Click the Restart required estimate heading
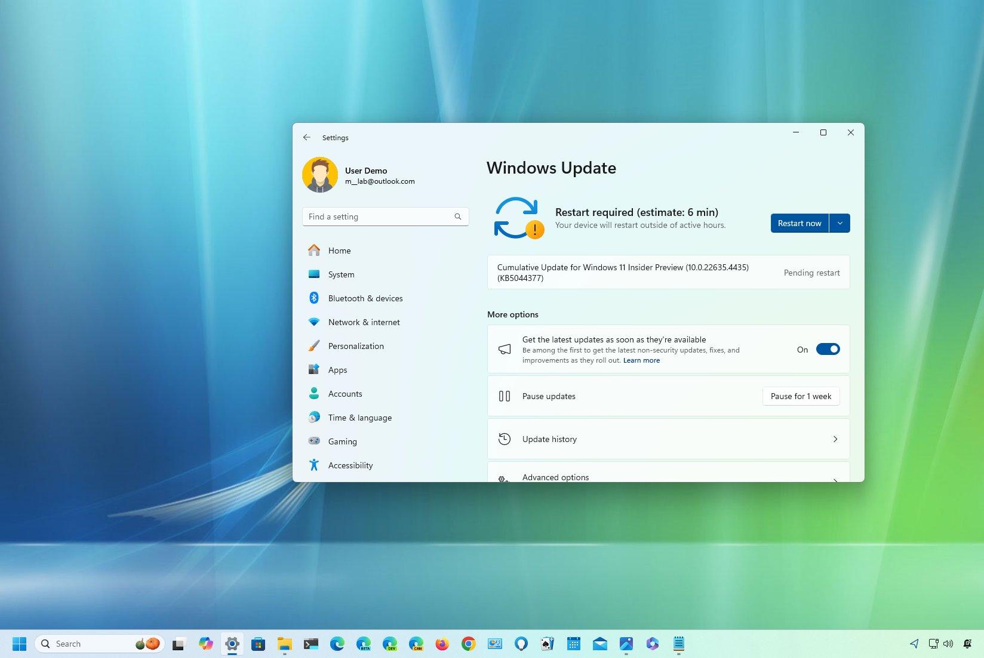The width and height of the screenshot is (984, 658). (636, 212)
